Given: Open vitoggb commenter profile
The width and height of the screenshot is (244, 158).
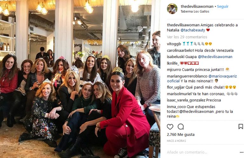Looking at the screenshot, I should click(174, 44).
